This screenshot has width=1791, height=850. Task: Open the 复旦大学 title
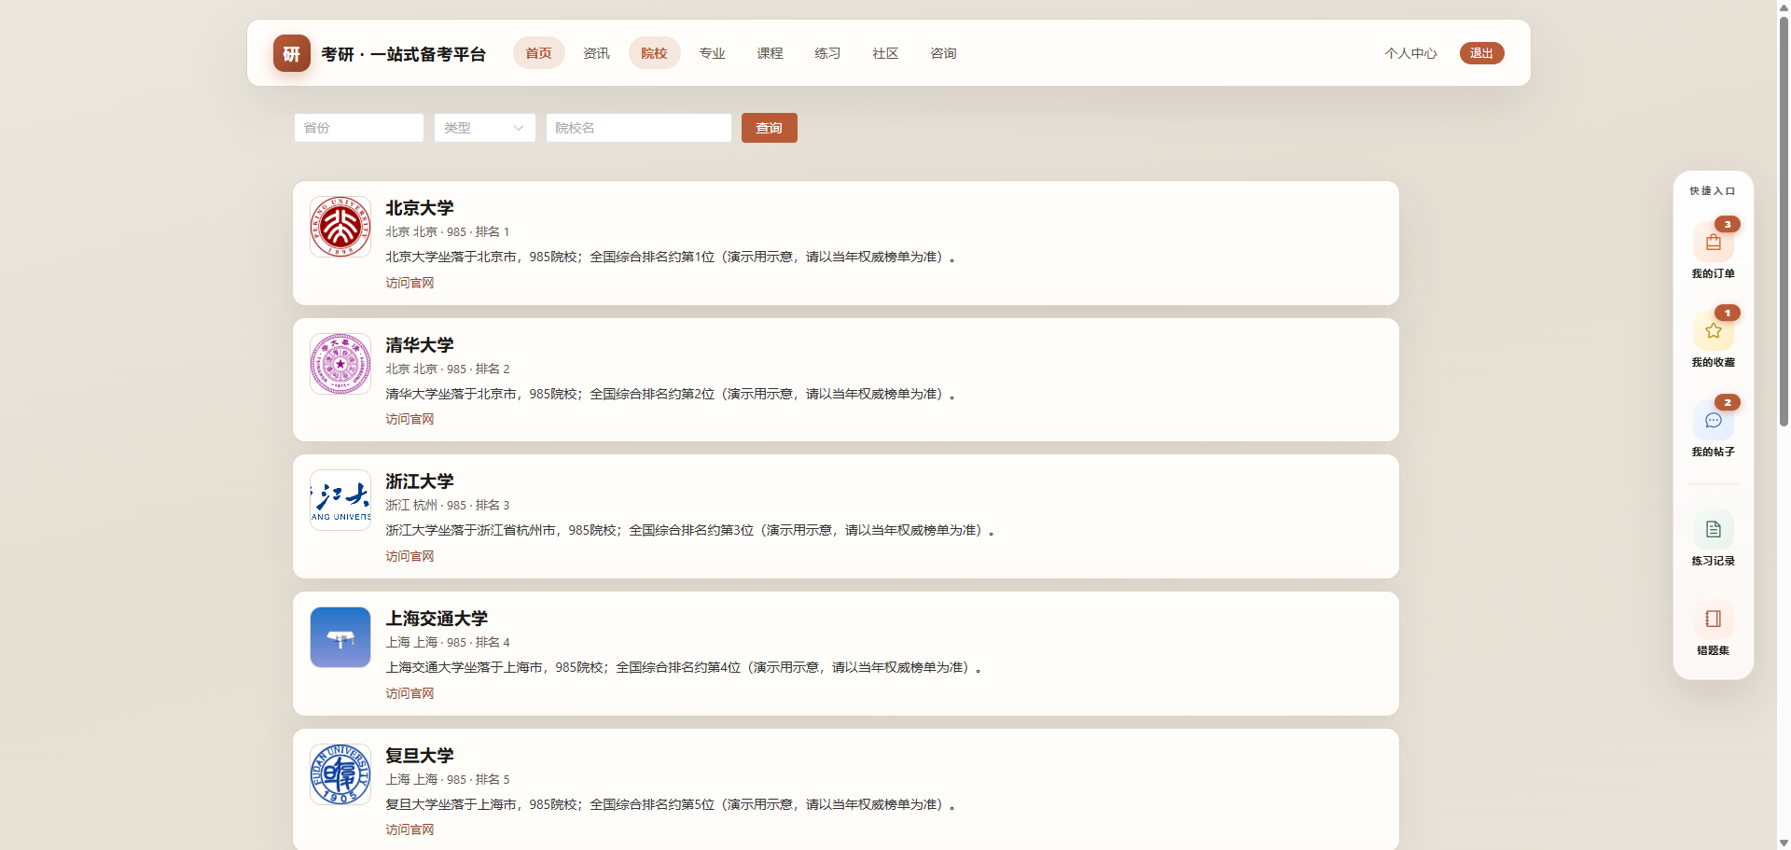(x=420, y=756)
